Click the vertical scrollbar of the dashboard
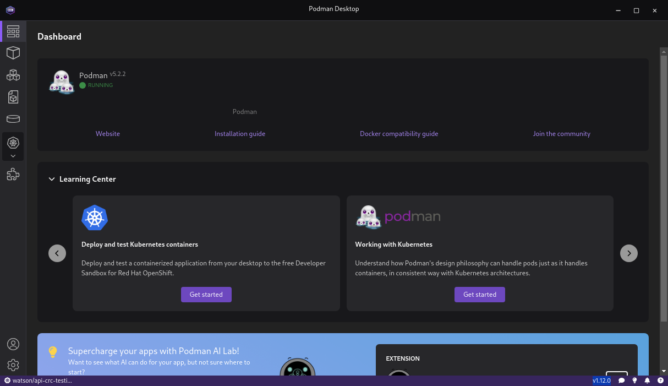Viewport: 668px width, 386px height. 664,188
